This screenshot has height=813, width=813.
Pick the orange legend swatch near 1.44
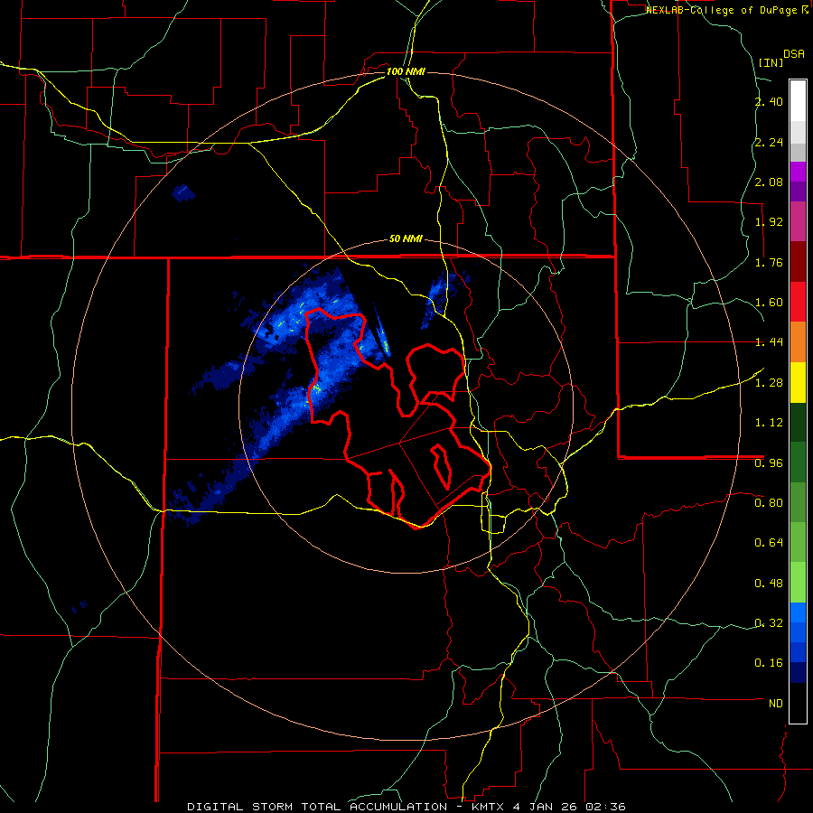(798, 342)
